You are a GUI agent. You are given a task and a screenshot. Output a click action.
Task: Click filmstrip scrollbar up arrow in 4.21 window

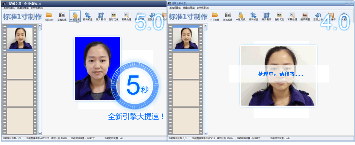point(206,25)
